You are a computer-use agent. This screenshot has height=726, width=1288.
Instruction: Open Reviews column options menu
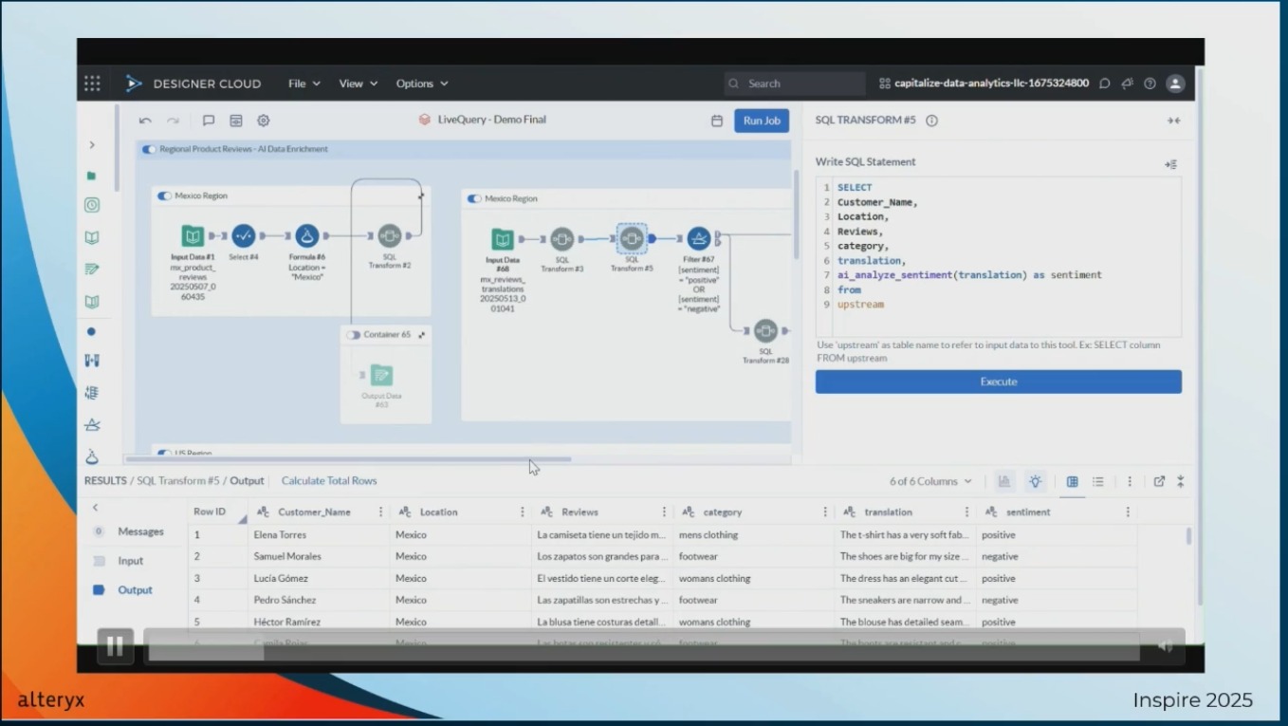(x=664, y=512)
